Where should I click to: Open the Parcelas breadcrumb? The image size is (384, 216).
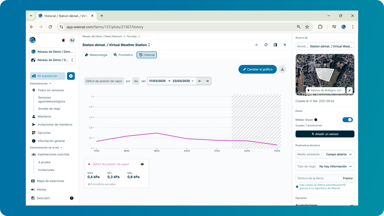(x=132, y=36)
